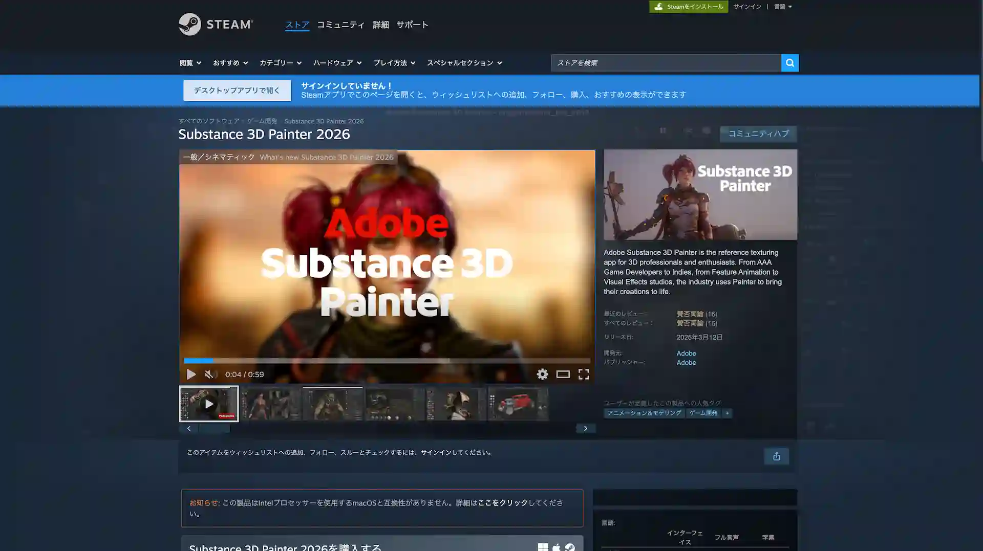Expand the 閲覧 dropdown menu
The image size is (983, 551).
190,63
